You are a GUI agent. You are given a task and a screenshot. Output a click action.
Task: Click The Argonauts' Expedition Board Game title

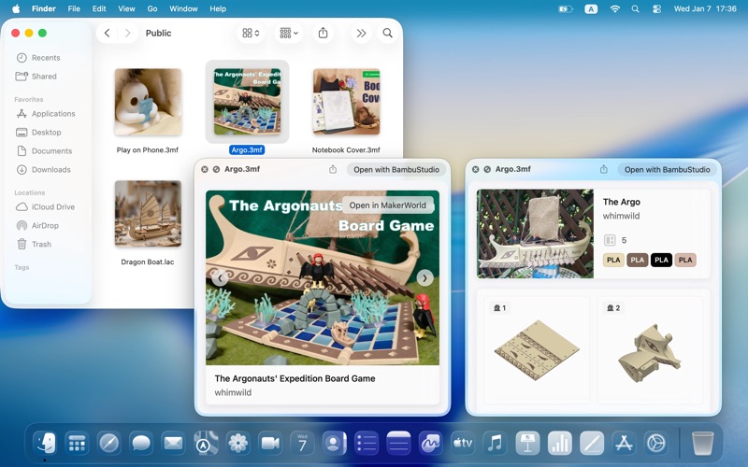295,378
